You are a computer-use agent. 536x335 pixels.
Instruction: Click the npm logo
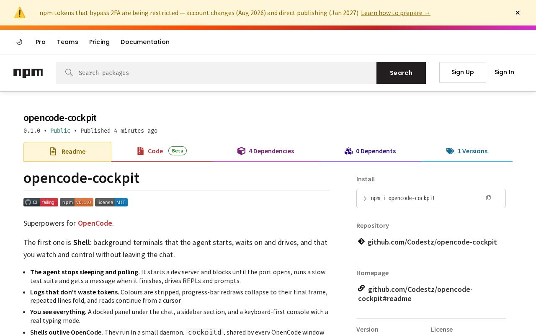(x=28, y=73)
